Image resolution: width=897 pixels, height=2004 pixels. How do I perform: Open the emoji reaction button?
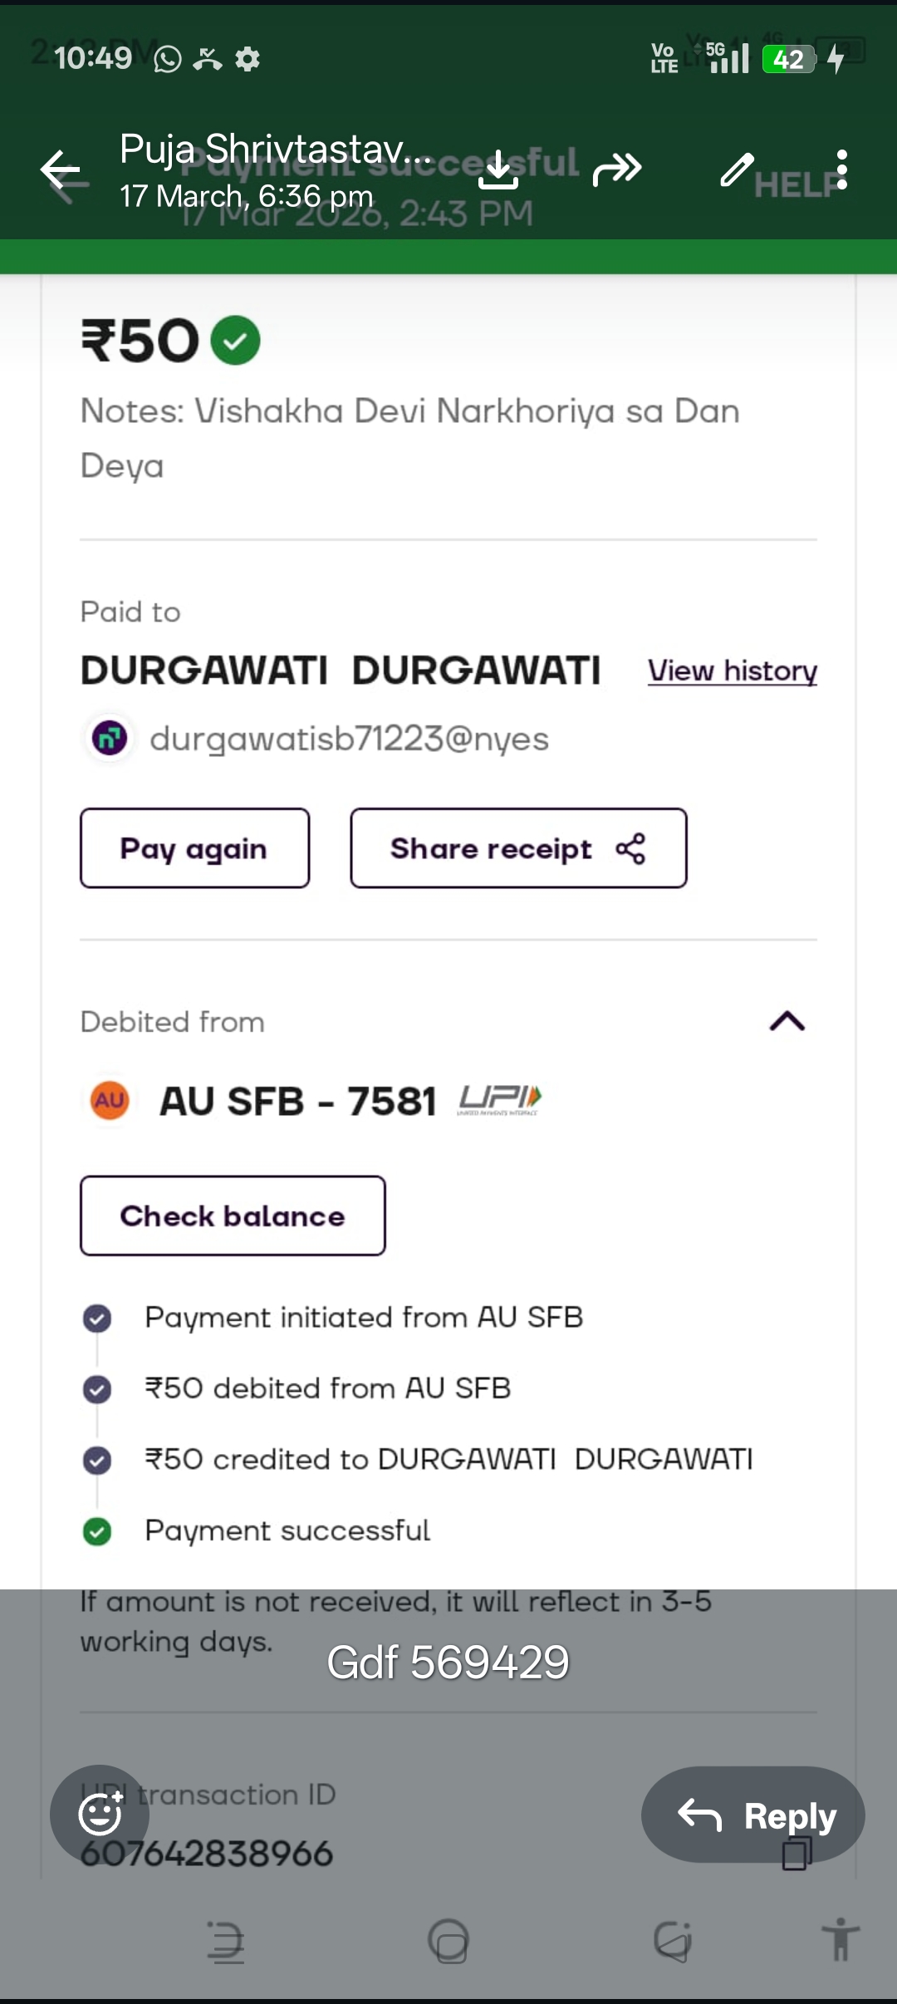click(100, 1815)
